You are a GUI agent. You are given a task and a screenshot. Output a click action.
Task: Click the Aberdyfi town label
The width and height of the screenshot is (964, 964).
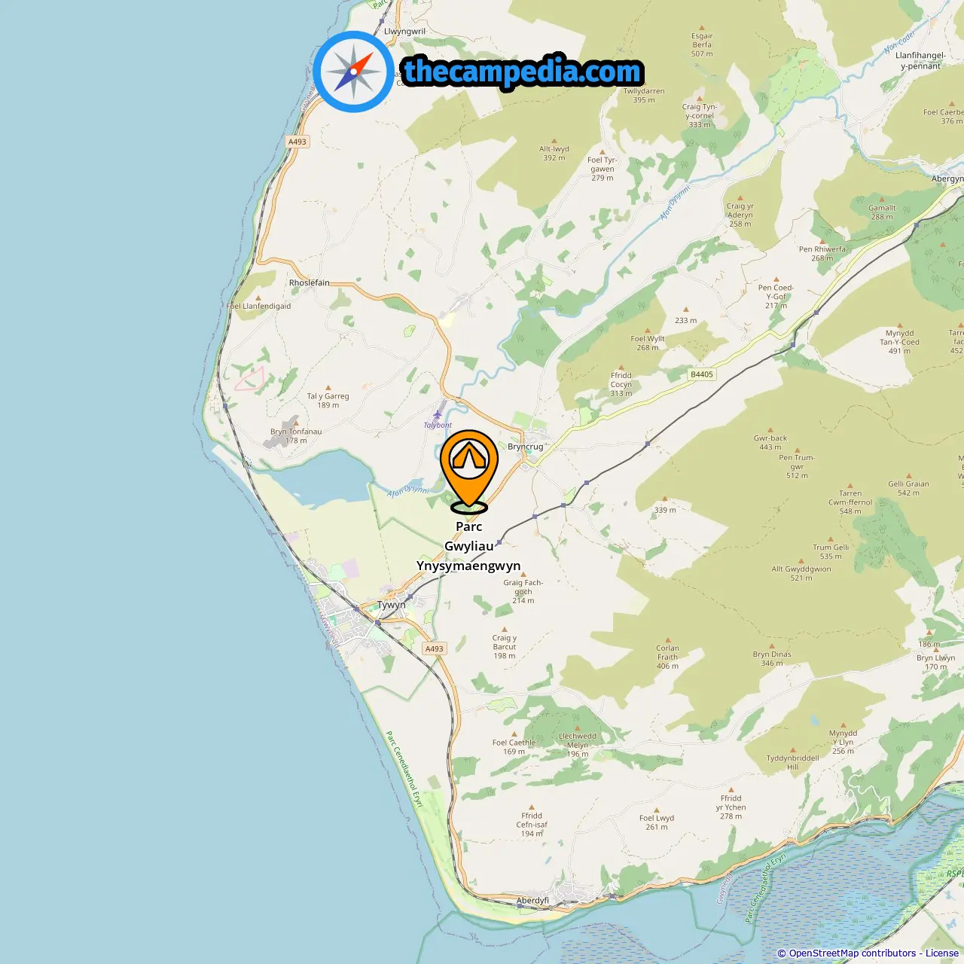(x=532, y=901)
